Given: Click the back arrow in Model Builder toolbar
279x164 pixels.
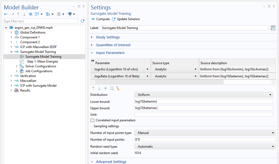Looking at the screenshot, I should click(x=6, y=14).
